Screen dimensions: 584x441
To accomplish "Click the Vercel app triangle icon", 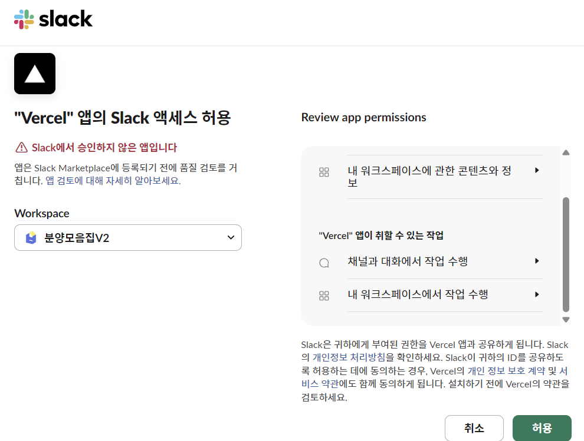I will point(35,74).
